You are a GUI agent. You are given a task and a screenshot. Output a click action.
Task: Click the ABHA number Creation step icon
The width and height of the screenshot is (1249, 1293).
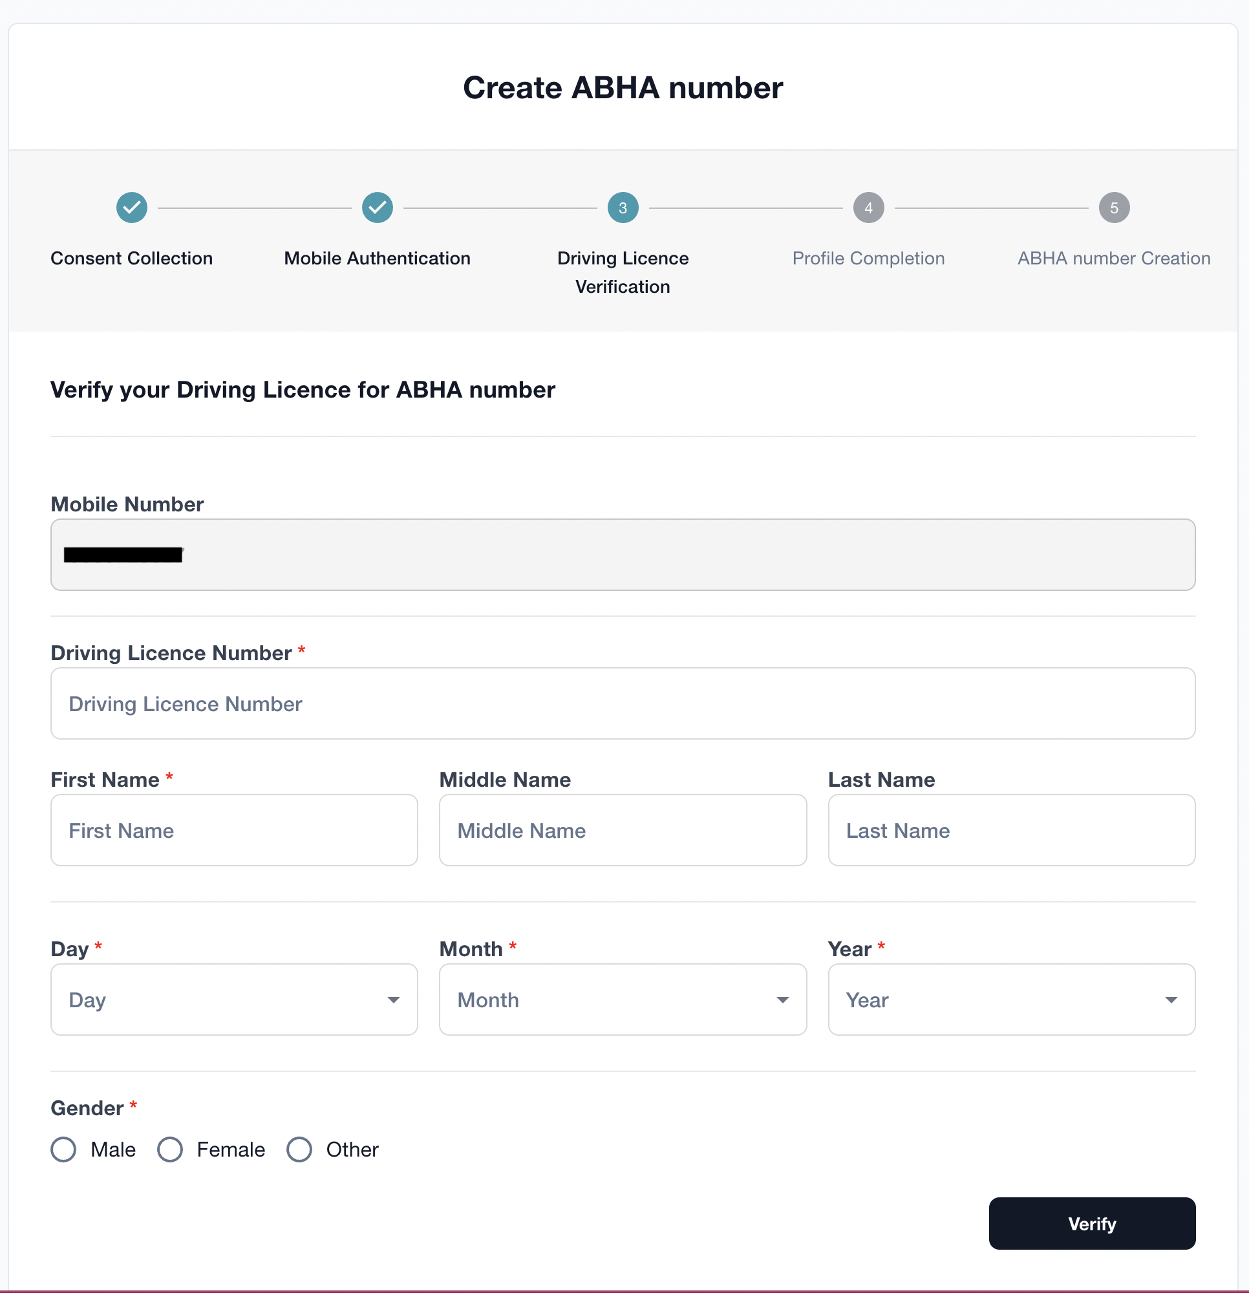click(1113, 208)
